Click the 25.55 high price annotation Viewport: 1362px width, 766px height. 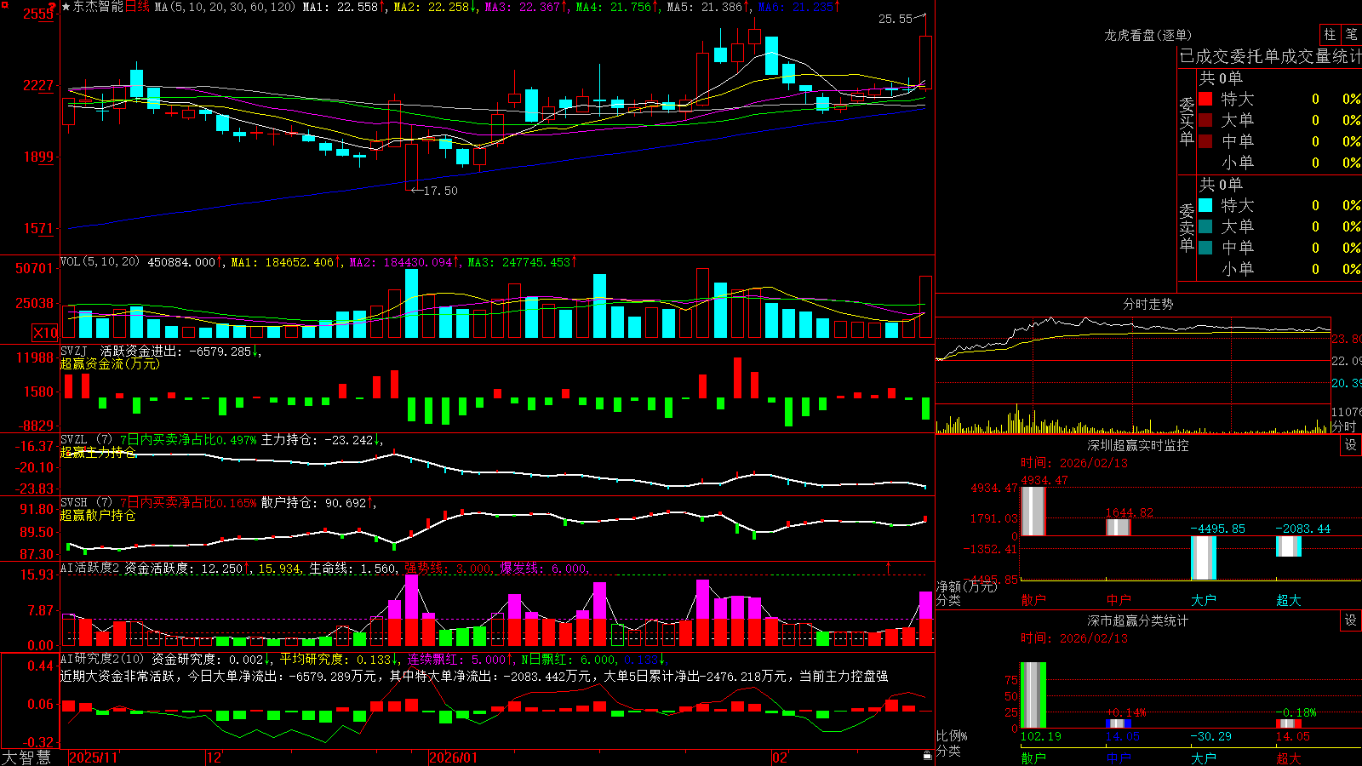(x=896, y=19)
